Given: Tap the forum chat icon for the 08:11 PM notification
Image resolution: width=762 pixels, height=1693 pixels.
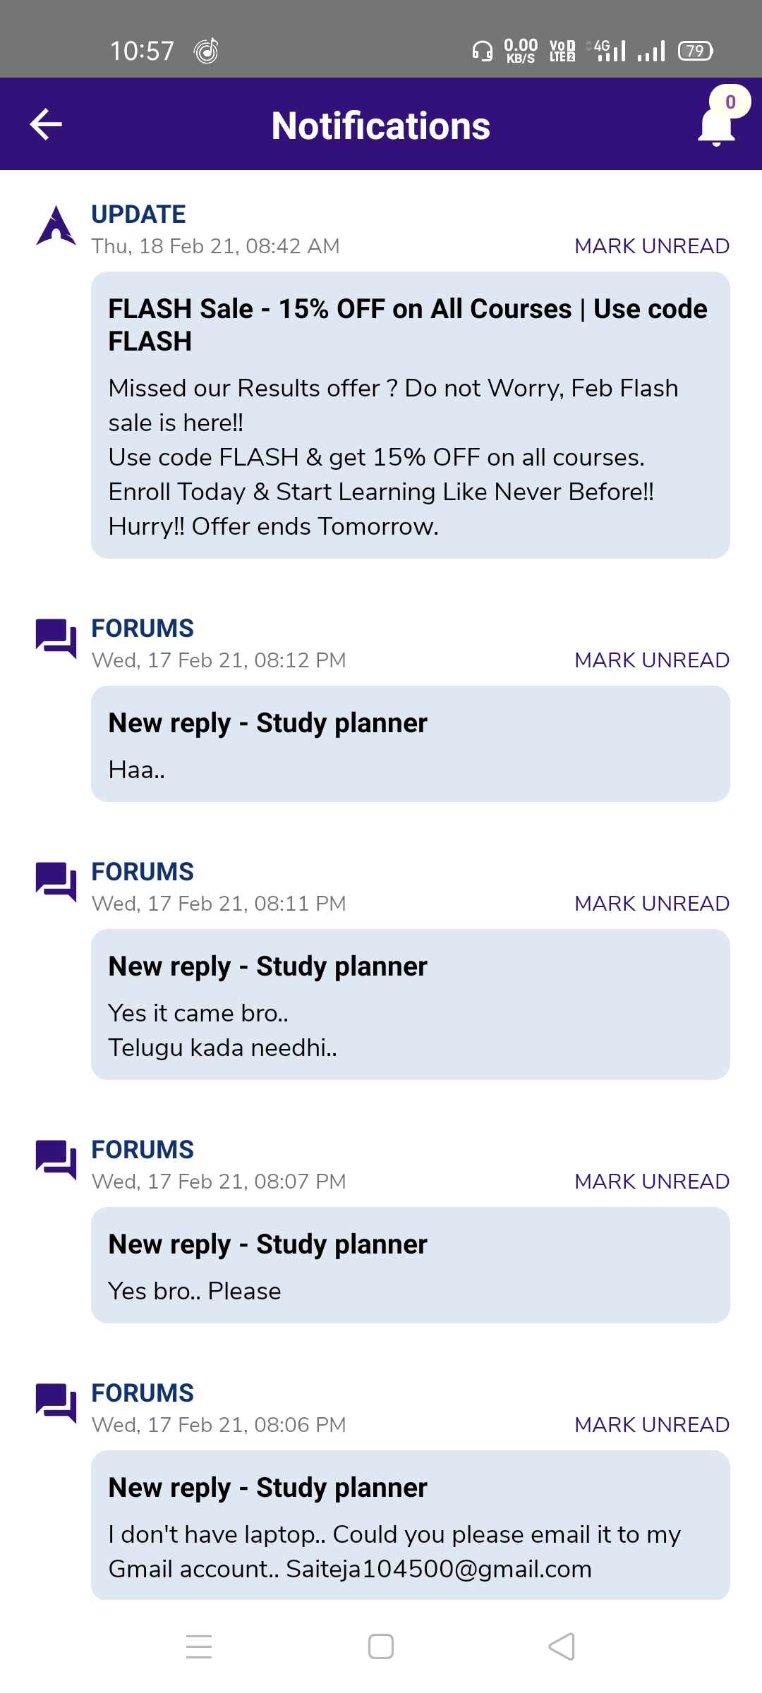Looking at the screenshot, I should tap(56, 881).
